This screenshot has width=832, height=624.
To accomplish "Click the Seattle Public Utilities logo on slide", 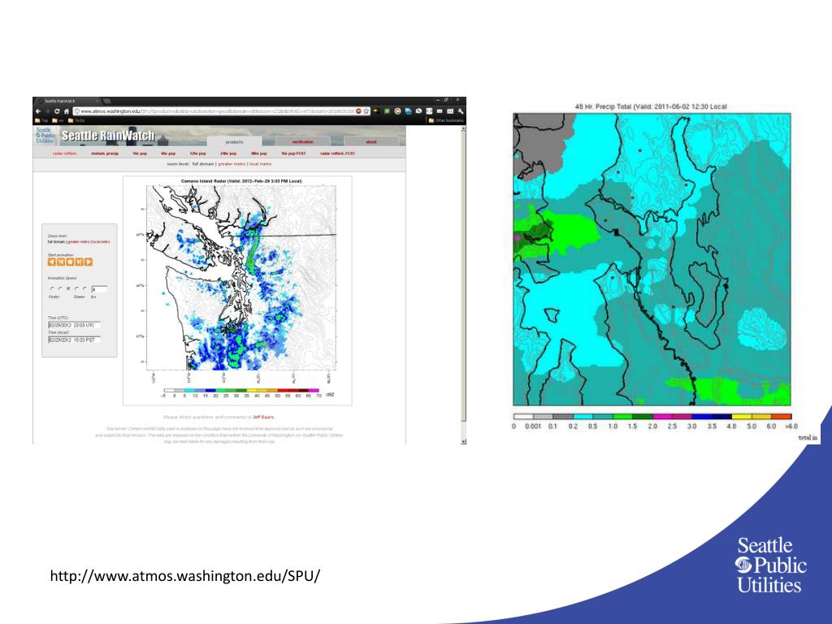I will [771, 565].
